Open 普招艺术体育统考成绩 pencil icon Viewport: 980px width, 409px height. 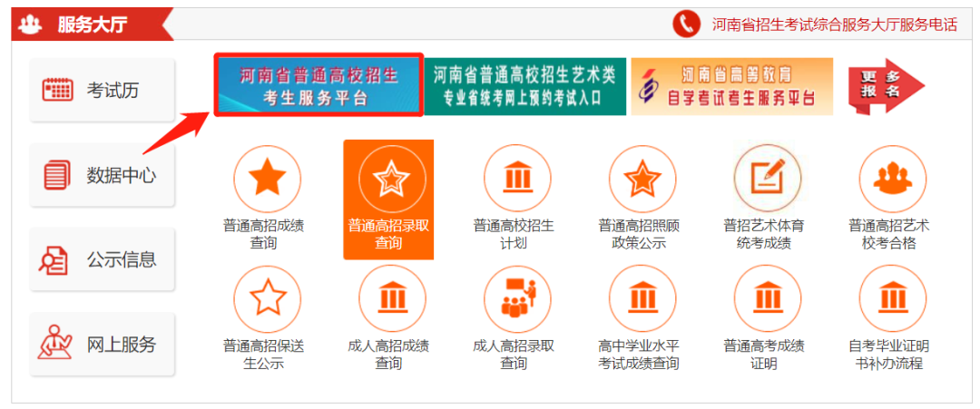pyautogui.click(x=768, y=179)
